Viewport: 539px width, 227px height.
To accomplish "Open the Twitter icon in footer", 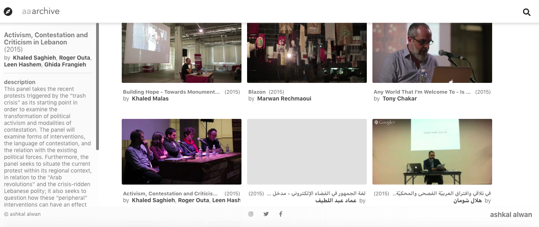I will (x=266, y=214).
